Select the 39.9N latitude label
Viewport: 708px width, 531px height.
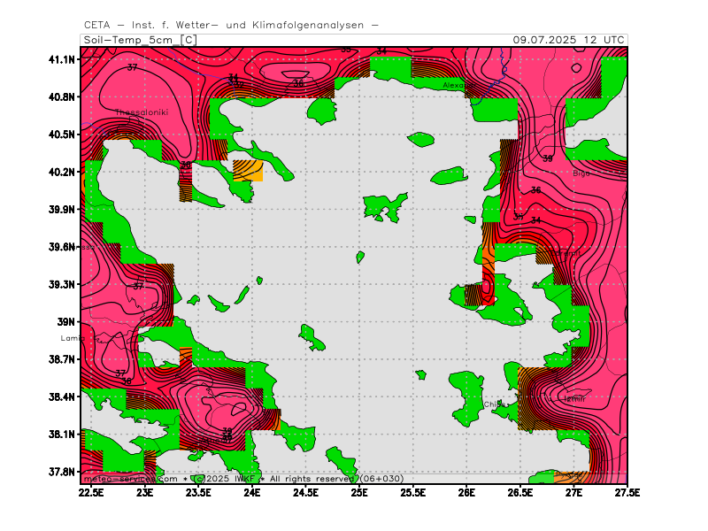(x=62, y=210)
